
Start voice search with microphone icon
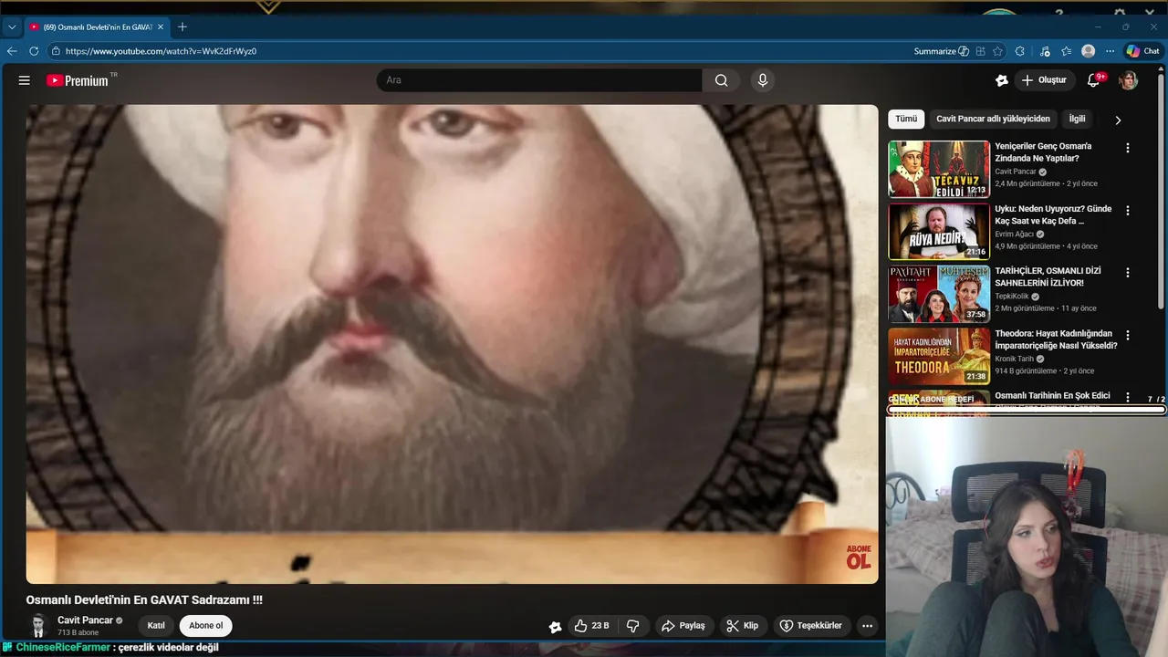[763, 80]
